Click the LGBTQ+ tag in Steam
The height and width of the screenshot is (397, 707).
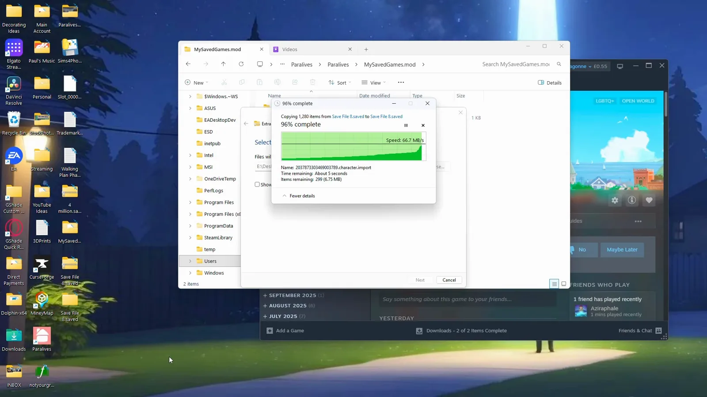click(605, 101)
